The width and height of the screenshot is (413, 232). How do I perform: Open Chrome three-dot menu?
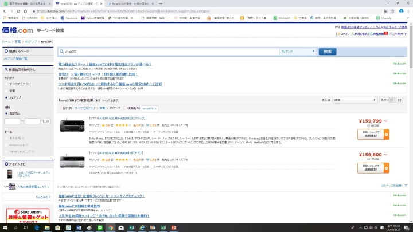coord(408,11)
